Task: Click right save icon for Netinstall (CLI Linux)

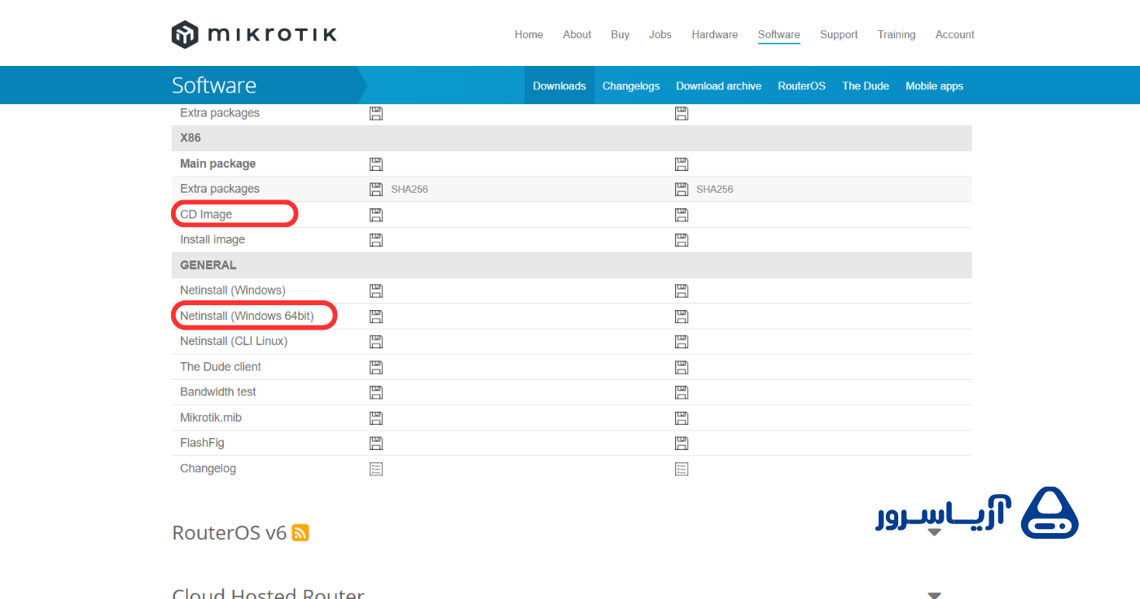Action: [x=682, y=341]
